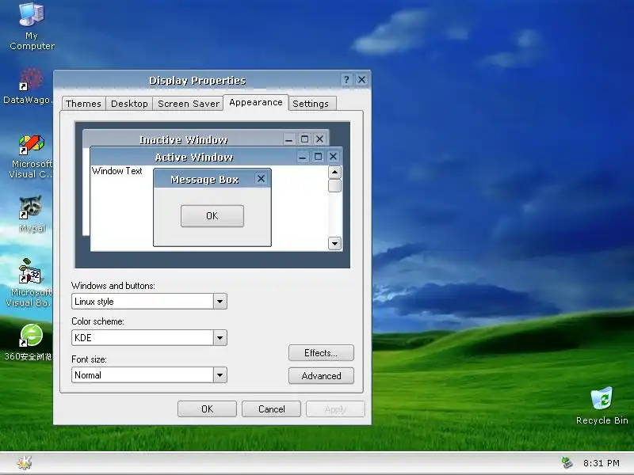Click the network tray icon beside the clock
Viewport: 634px width, 475px height.
click(567, 462)
